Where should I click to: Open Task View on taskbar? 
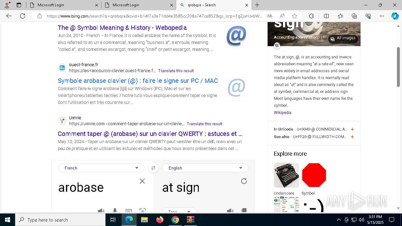(x=113, y=220)
